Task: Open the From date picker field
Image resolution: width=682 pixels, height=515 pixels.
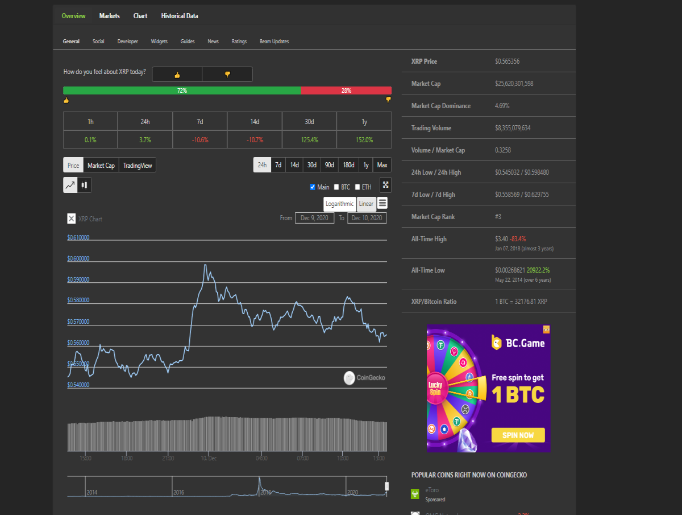Action: point(314,218)
